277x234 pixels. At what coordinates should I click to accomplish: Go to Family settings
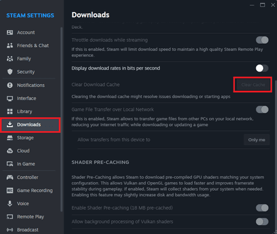tap(31, 58)
